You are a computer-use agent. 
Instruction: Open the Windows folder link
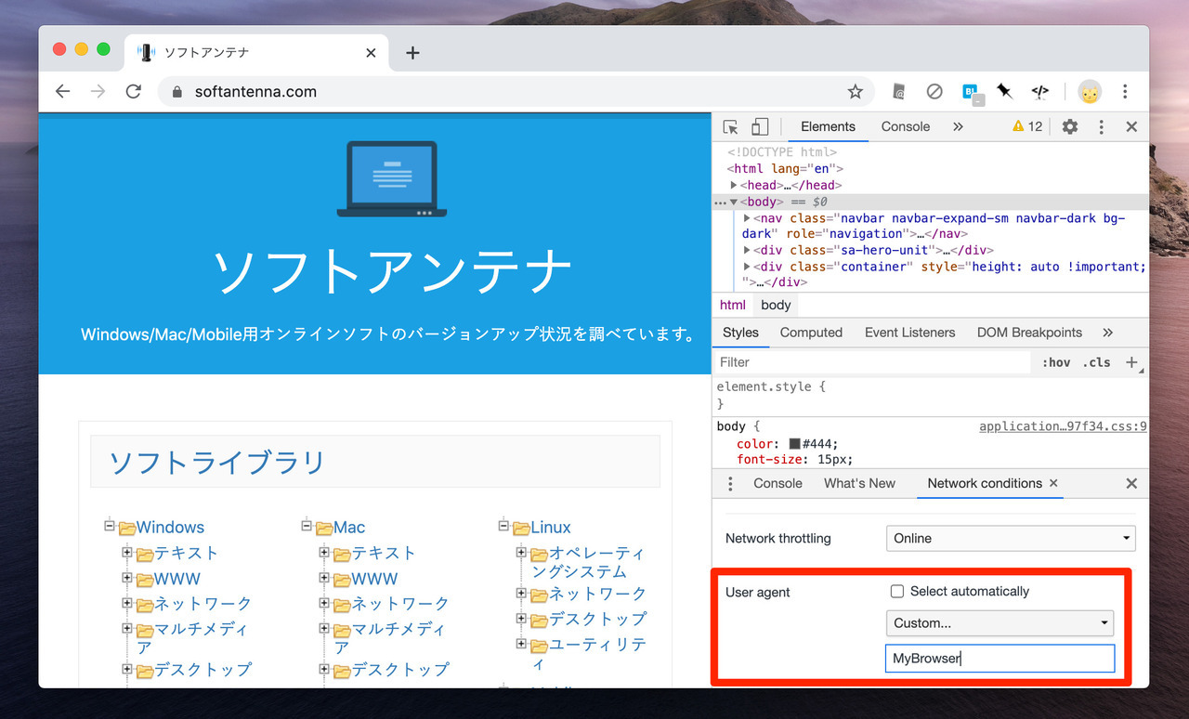170,528
